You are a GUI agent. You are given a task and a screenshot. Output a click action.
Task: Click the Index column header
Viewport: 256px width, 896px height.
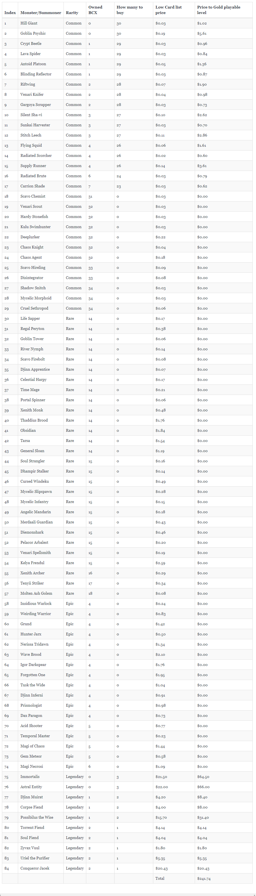point(10,13)
